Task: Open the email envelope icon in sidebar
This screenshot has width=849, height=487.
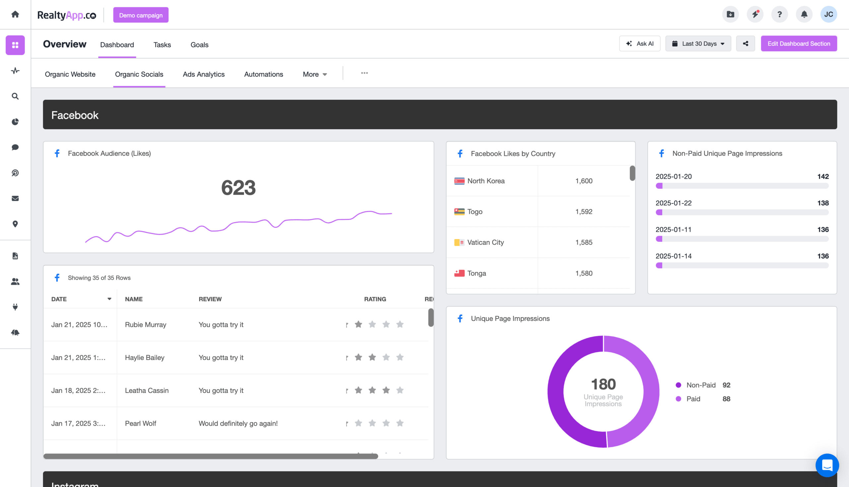Action: pyautogui.click(x=15, y=198)
